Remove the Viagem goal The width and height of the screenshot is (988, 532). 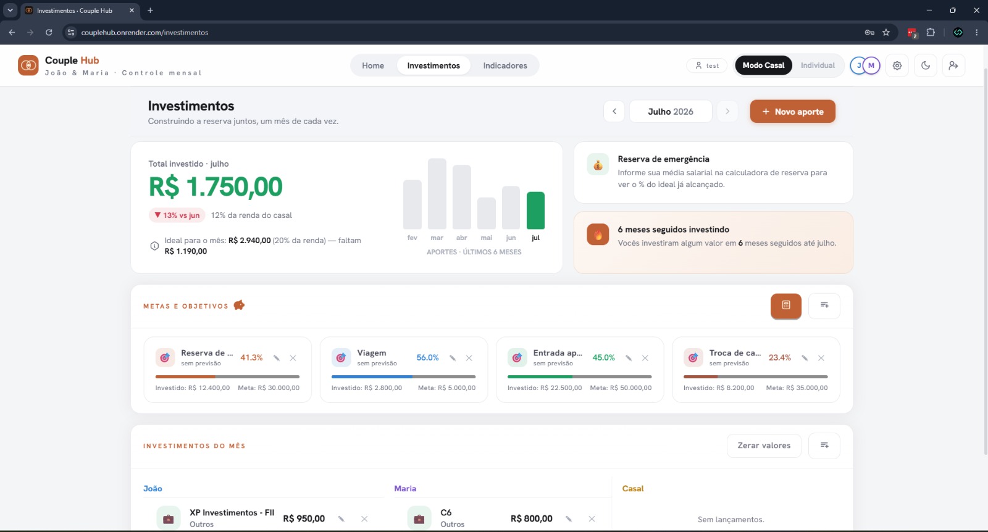469,358
